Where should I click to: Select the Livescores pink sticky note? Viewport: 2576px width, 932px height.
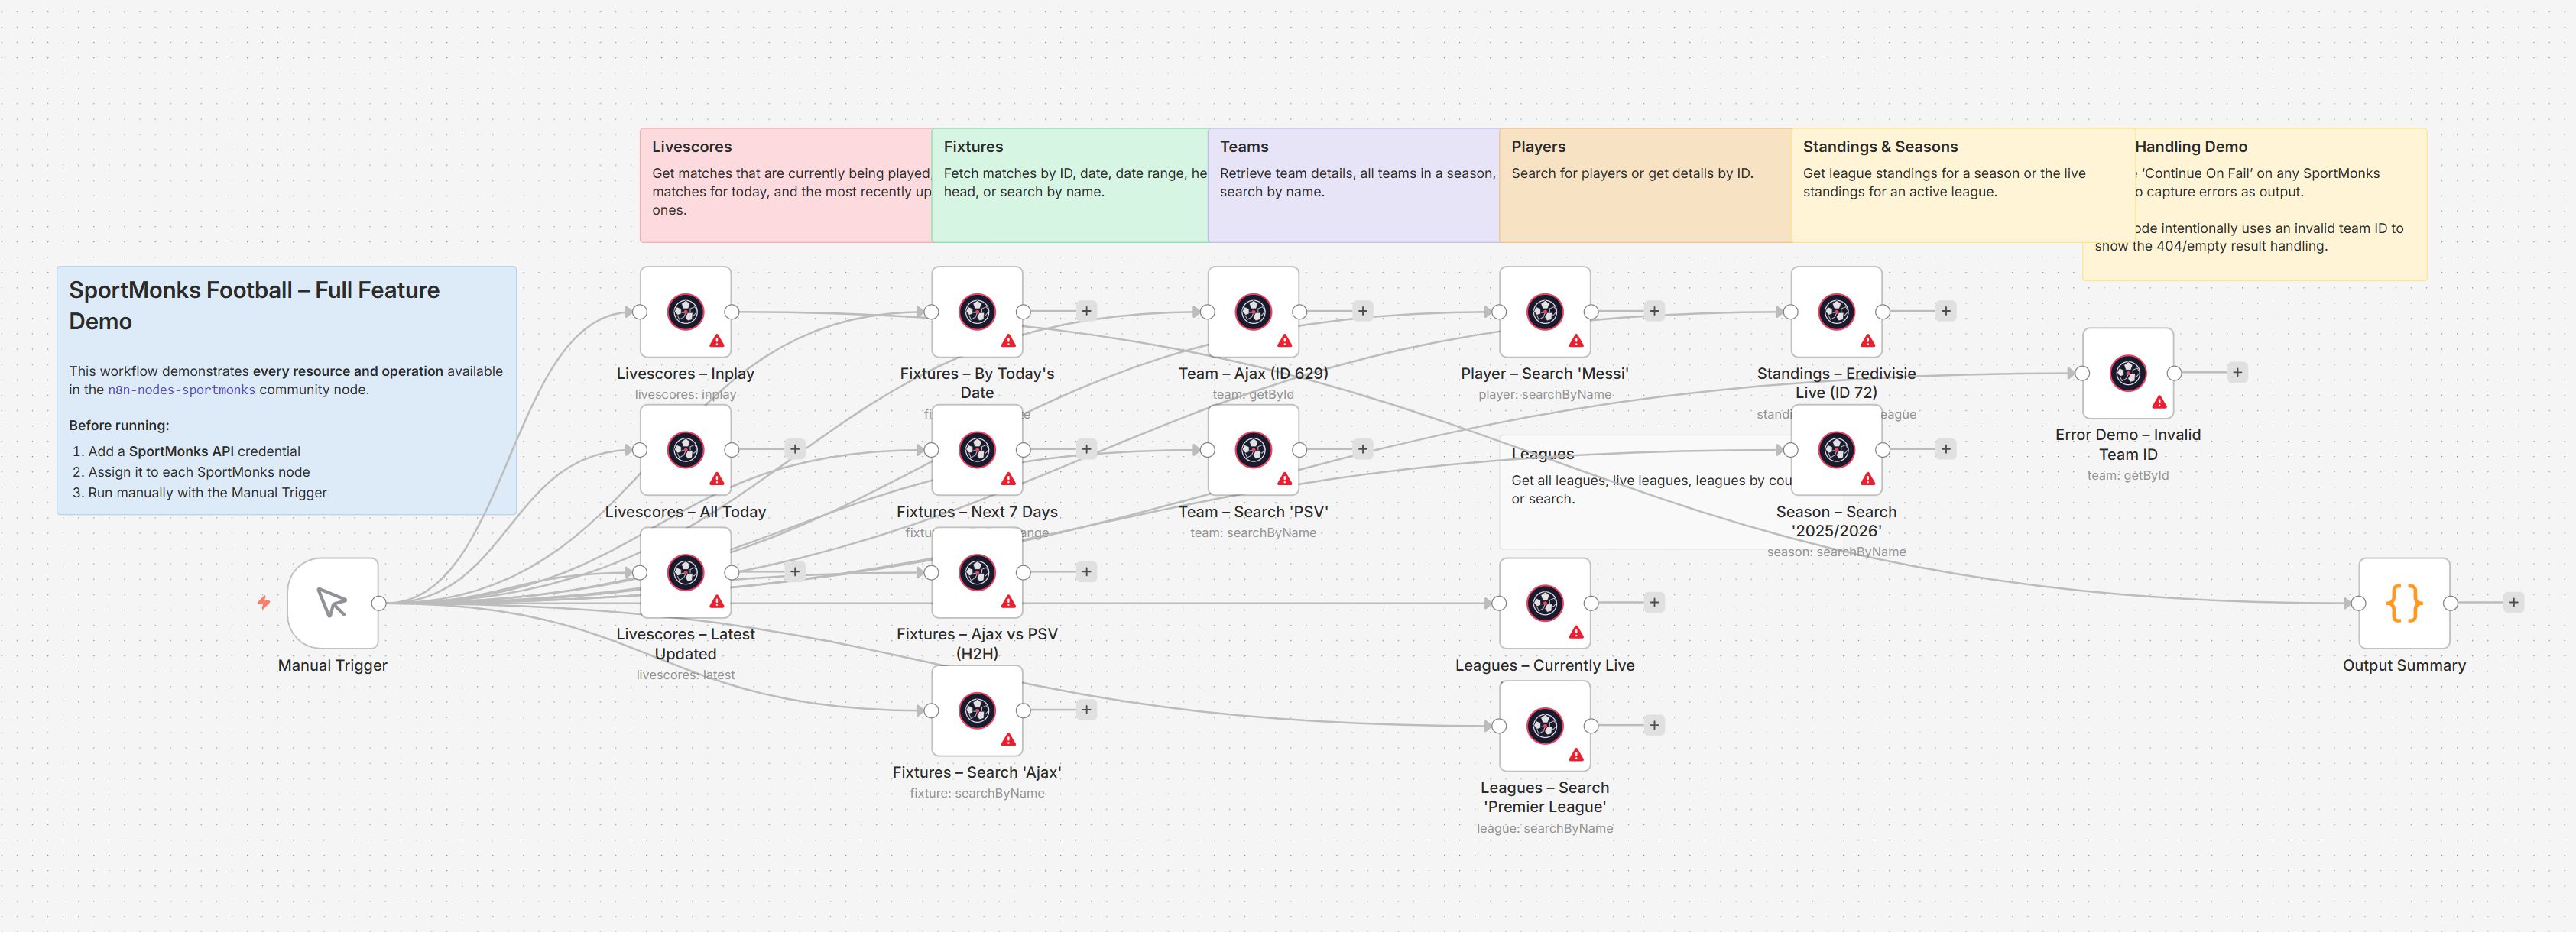click(786, 185)
